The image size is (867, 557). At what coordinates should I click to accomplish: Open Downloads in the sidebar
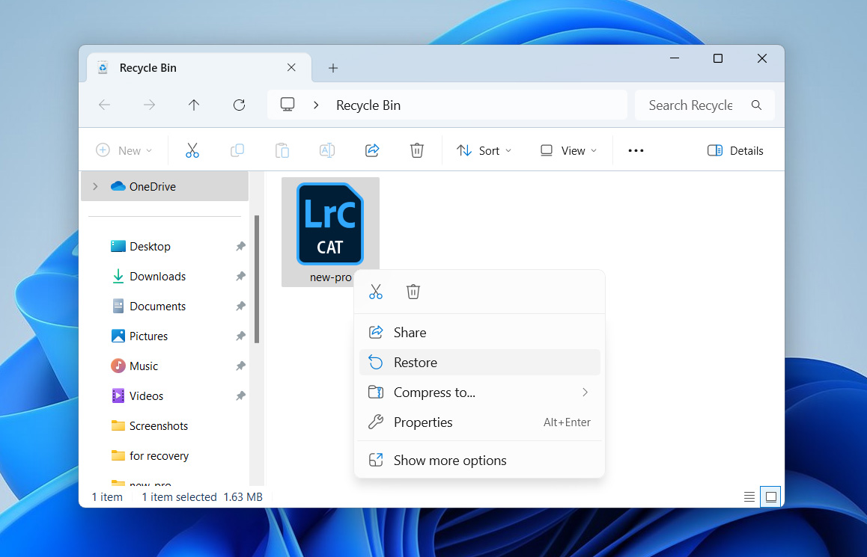click(x=157, y=276)
